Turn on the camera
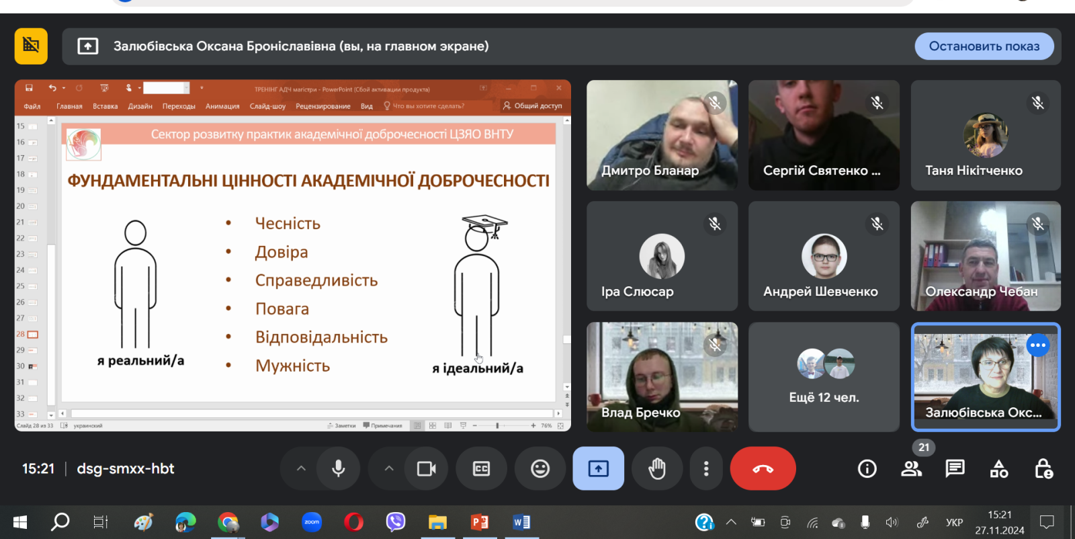The image size is (1075, 539). pyautogui.click(x=427, y=468)
